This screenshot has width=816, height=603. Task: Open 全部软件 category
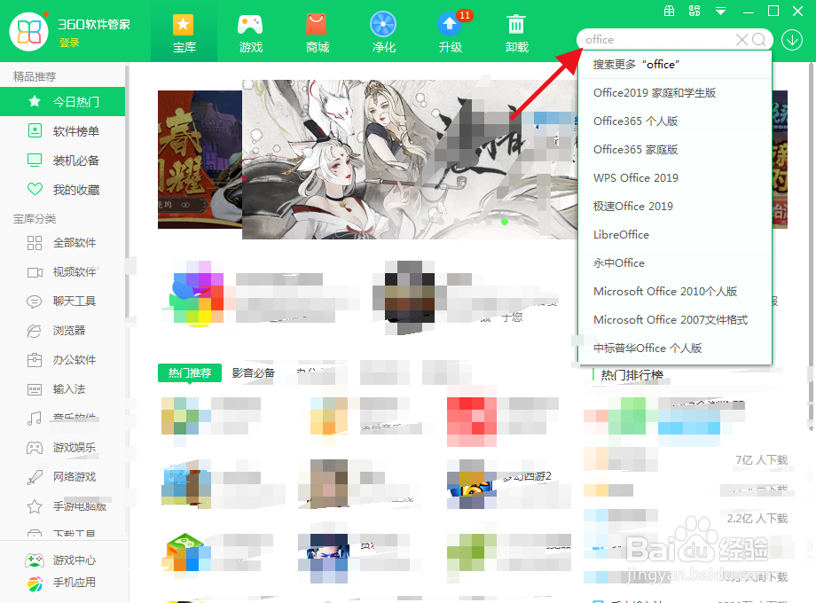[x=62, y=243]
